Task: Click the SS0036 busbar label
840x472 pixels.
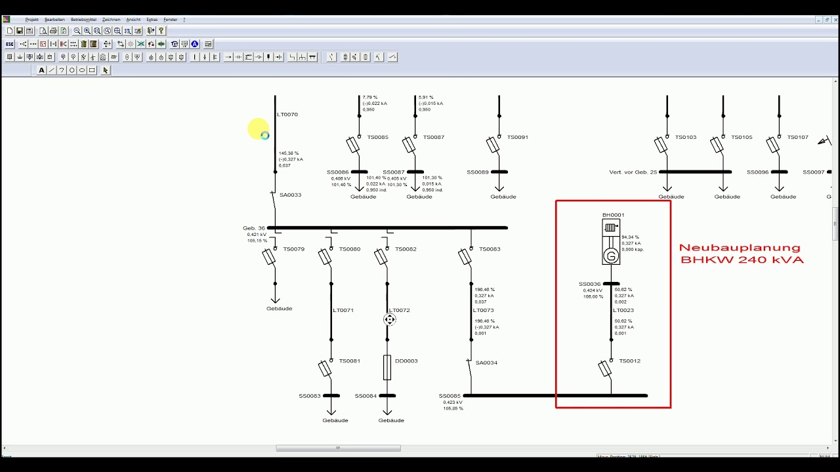Action: [x=590, y=285]
